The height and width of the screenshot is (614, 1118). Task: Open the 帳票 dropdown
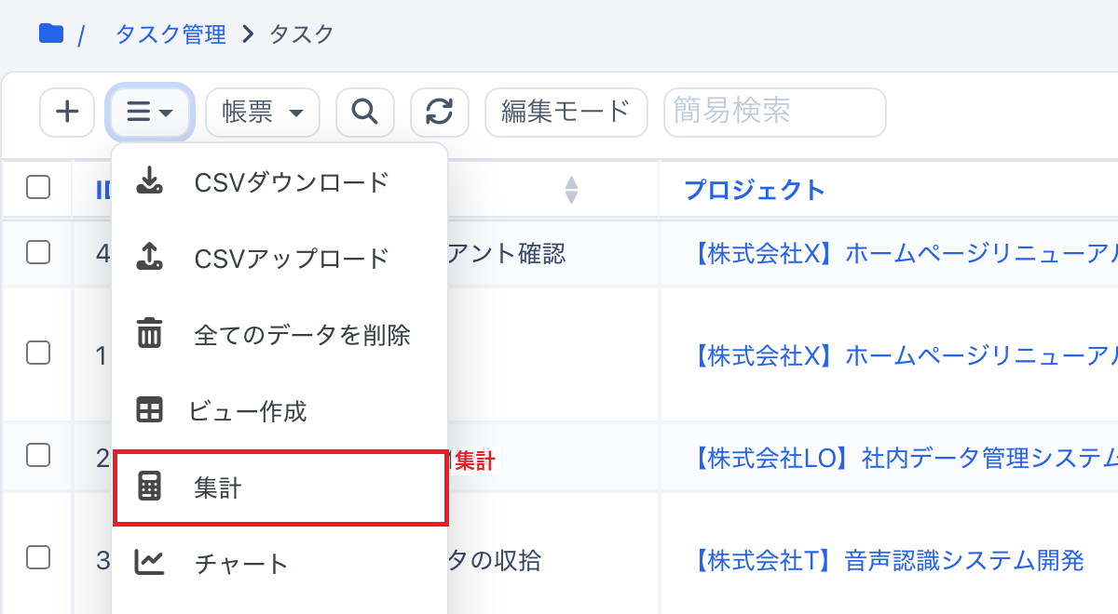(x=263, y=113)
